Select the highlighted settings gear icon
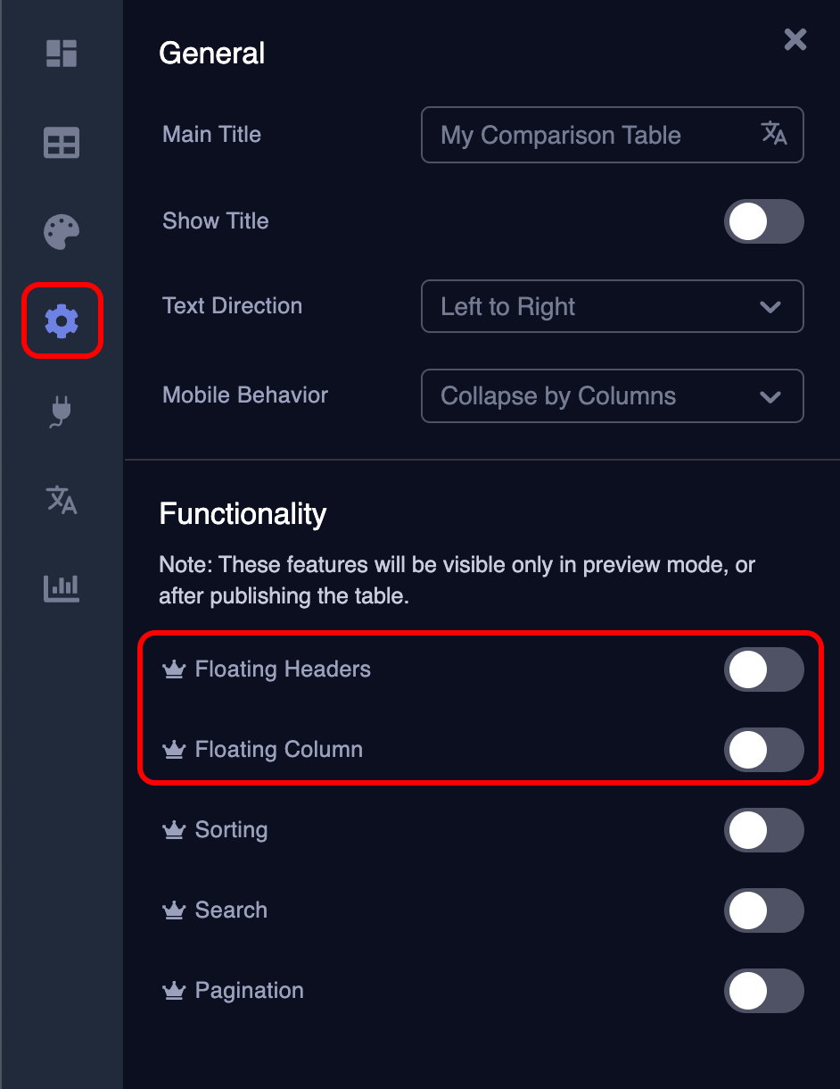 [x=62, y=321]
